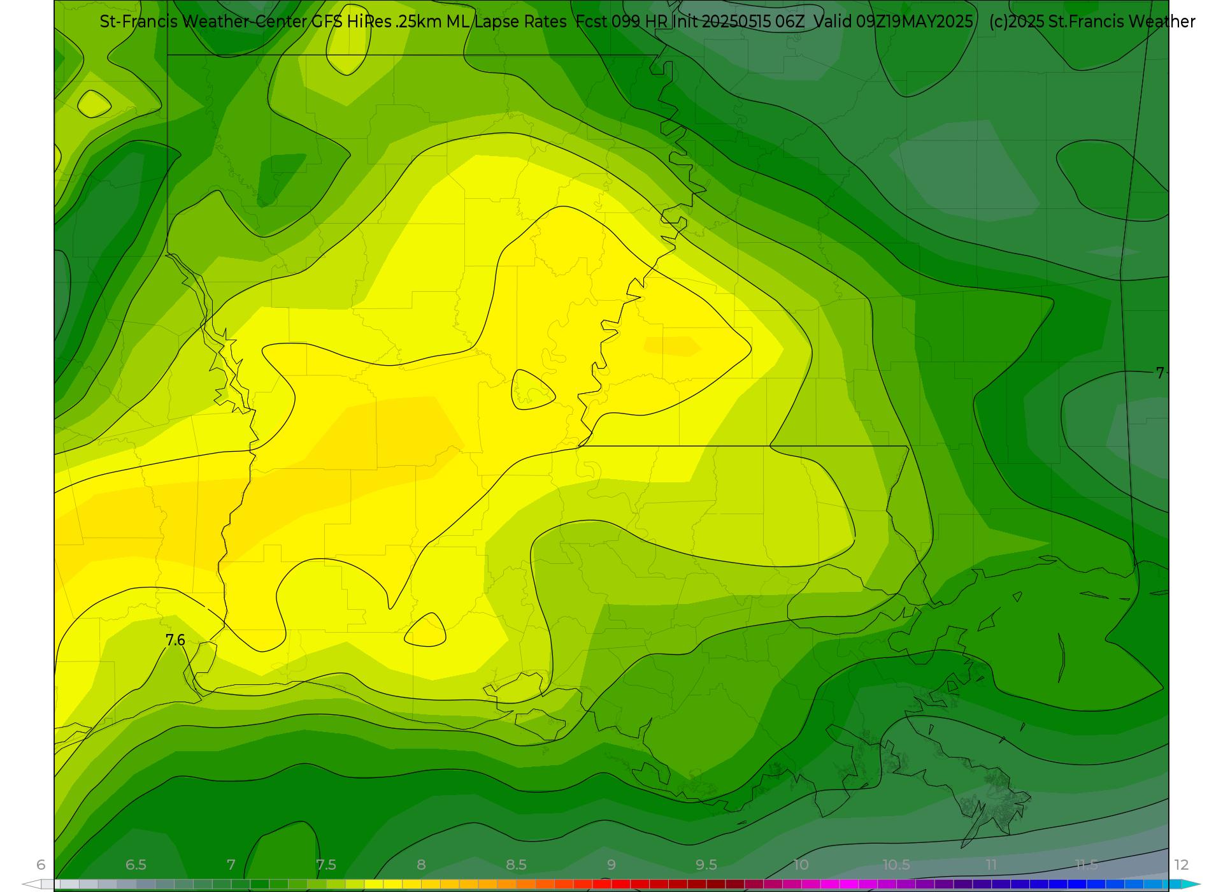Click the colorbar tick label "8.5"
The image size is (1223, 892).
point(516,865)
